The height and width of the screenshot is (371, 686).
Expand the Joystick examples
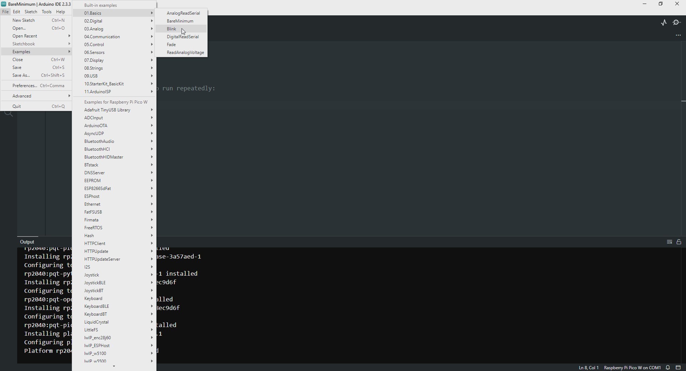pyautogui.click(x=114, y=275)
